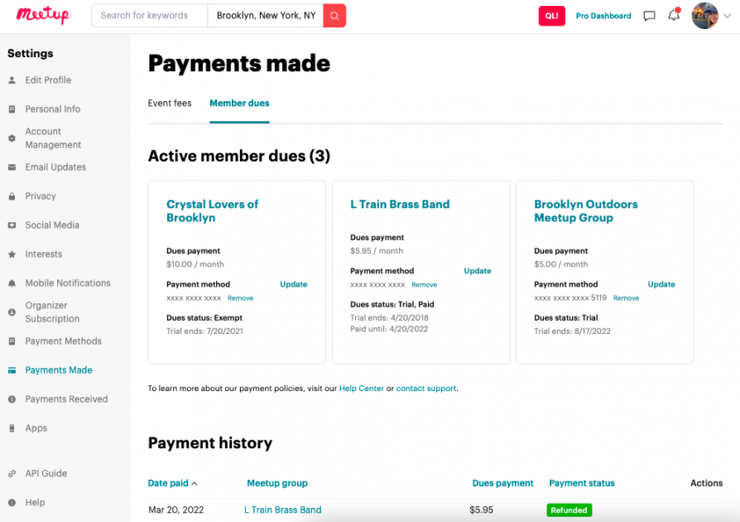Open the notifications bell
The image size is (740, 522).
674,15
